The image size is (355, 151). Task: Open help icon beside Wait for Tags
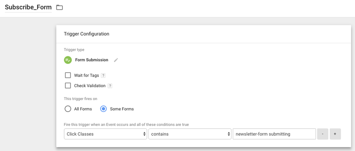[x=103, y=75]
